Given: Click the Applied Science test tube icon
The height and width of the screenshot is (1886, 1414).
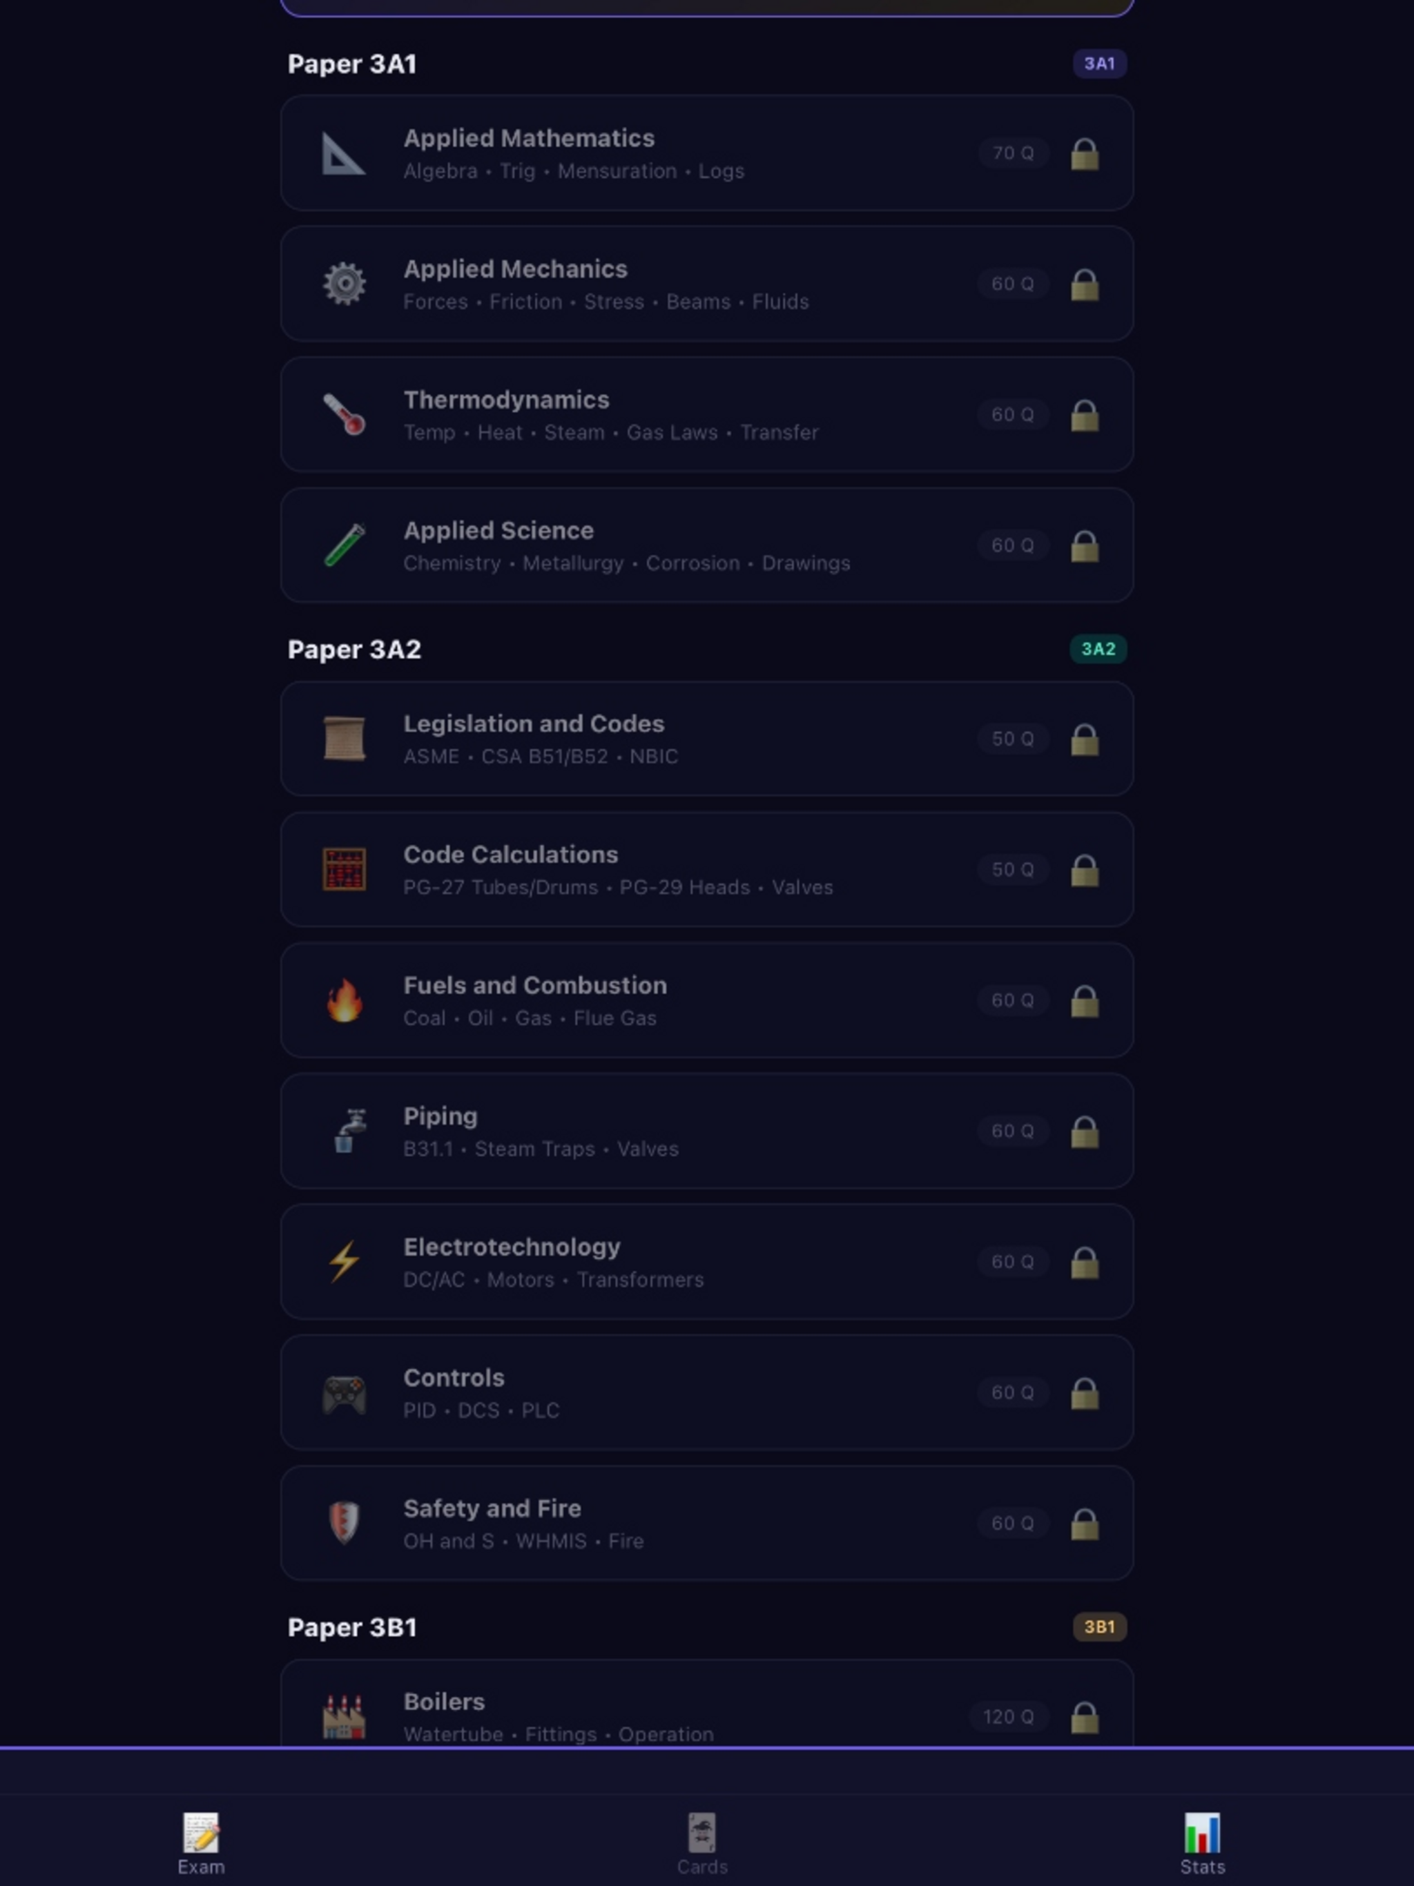Looking at the screenshot, I should 344,545.
